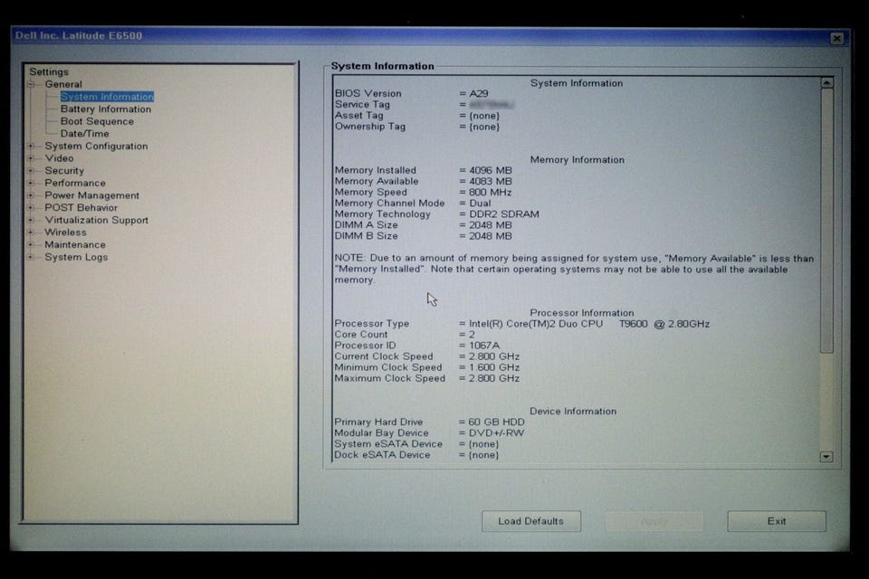
Task: Click the BIOS Version value A29
Action: [x=479, y=94]
